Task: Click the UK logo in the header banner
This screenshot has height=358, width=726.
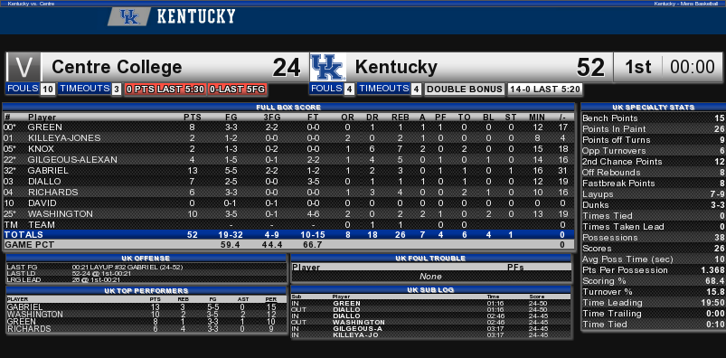Action: point(129,17)
